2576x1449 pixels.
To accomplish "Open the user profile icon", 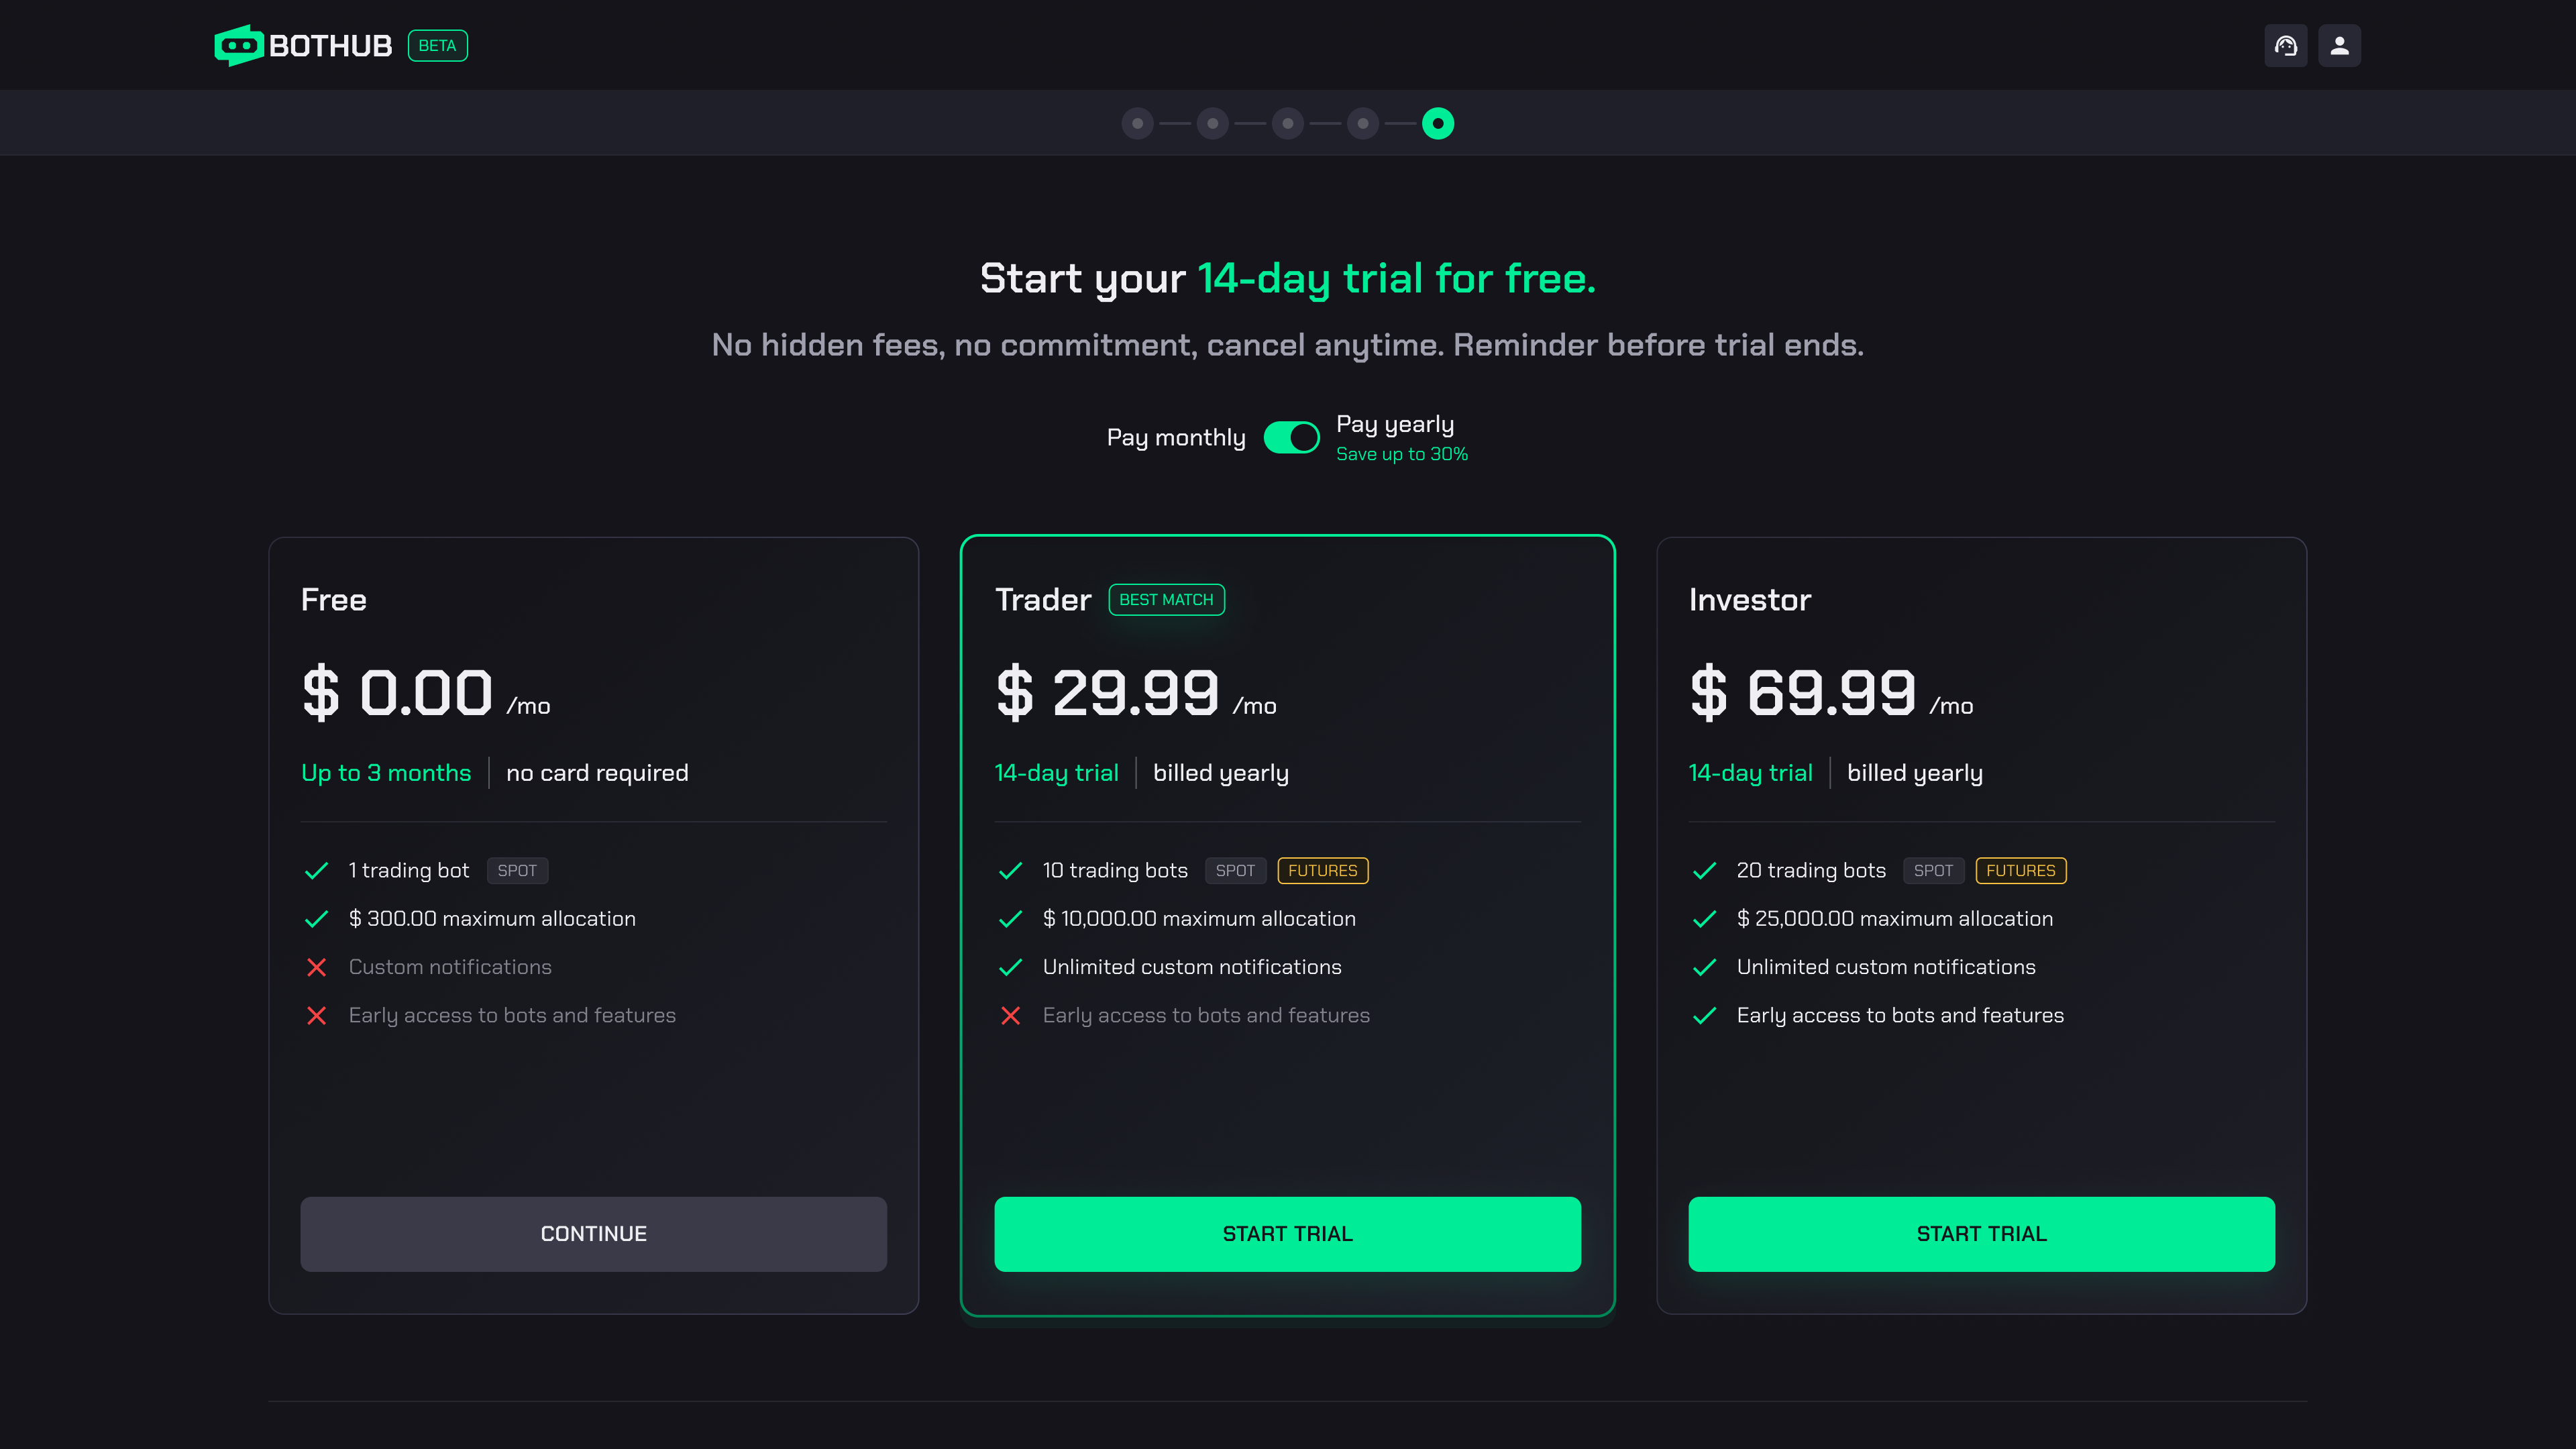I will [2339, 46].
